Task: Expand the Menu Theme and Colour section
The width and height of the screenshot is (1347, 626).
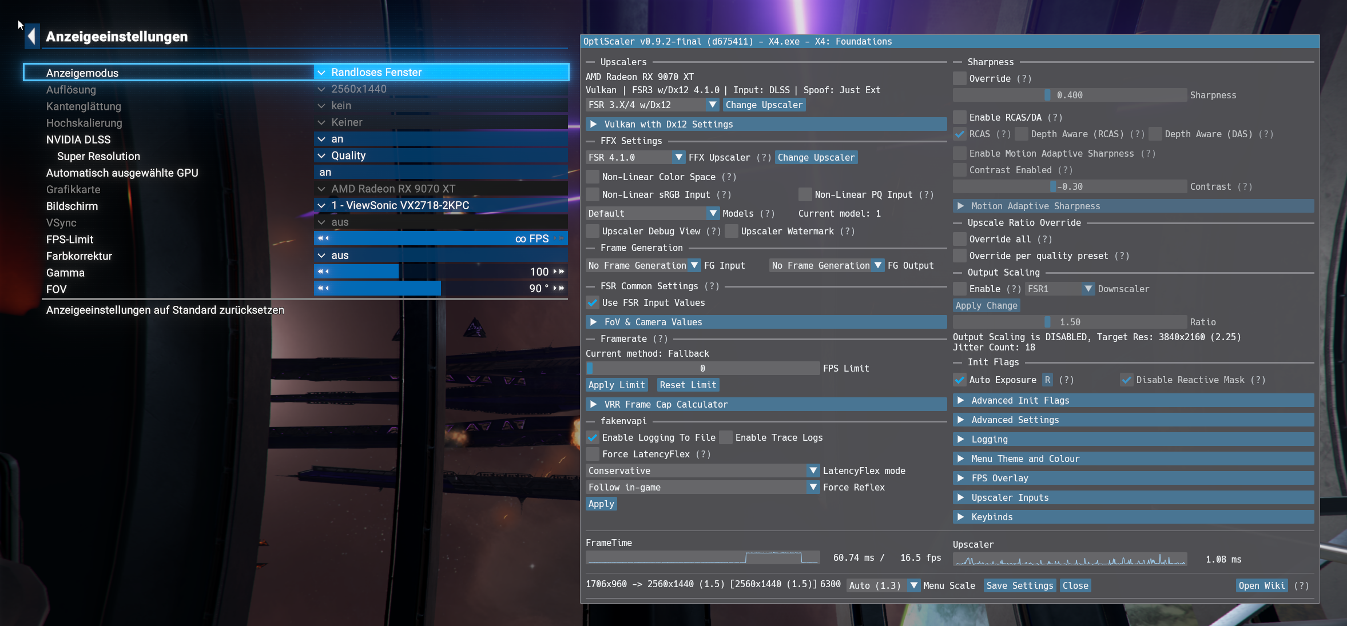Action: tap(1134, 458)
